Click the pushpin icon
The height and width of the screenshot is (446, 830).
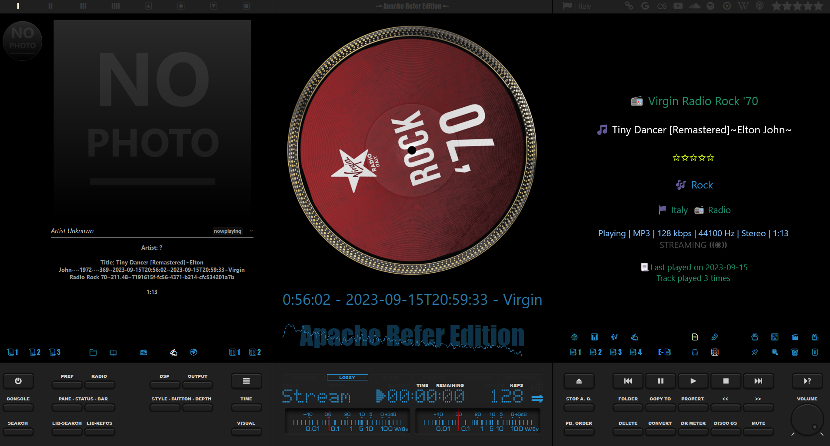click(x=755, y=352)
